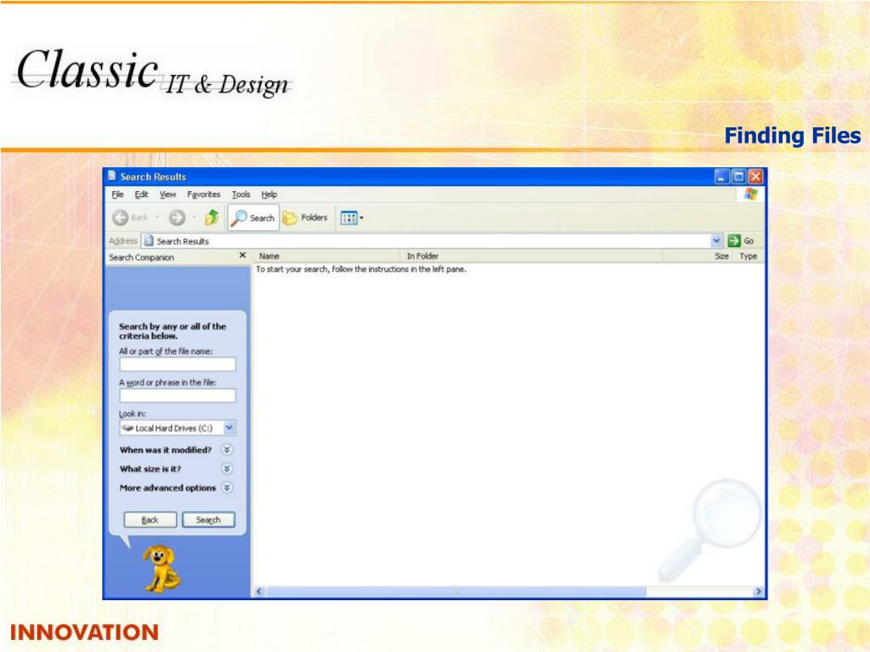Screen dimensions: 870x652
Task: Show the Folders pane
Action: (306, 218)
